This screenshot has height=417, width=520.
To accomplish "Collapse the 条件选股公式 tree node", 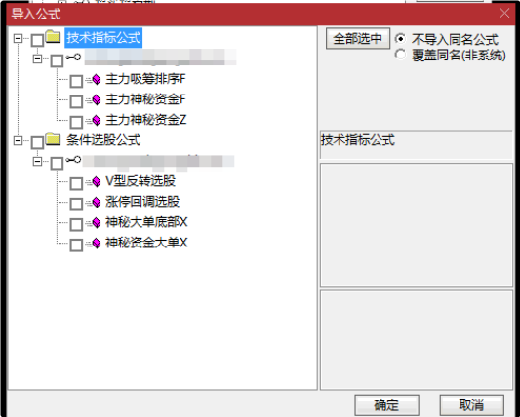I will point(18,141).
